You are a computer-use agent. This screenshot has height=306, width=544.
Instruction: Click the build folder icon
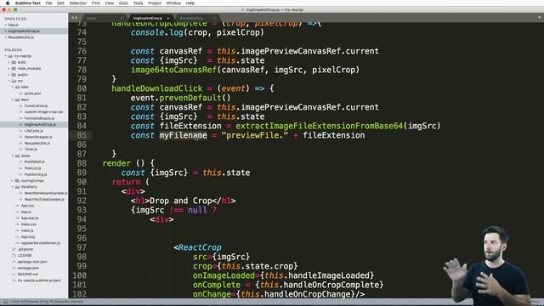tap(14, 62)
